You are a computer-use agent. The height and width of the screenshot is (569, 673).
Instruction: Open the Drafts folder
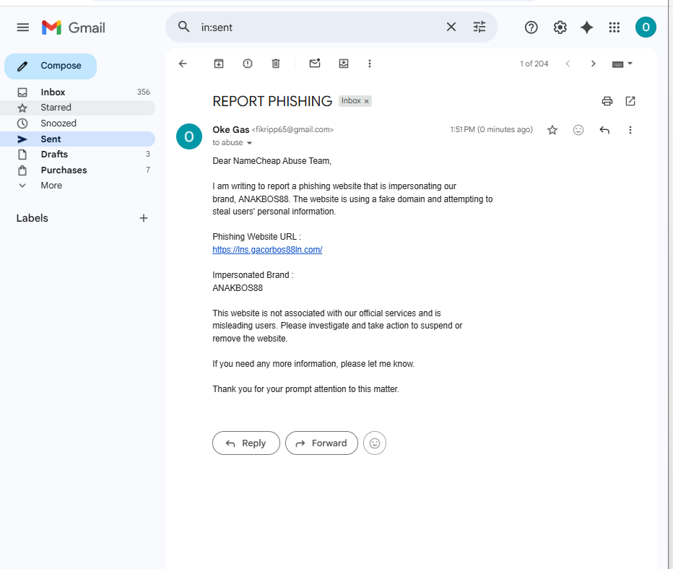(x=78, y=154)
